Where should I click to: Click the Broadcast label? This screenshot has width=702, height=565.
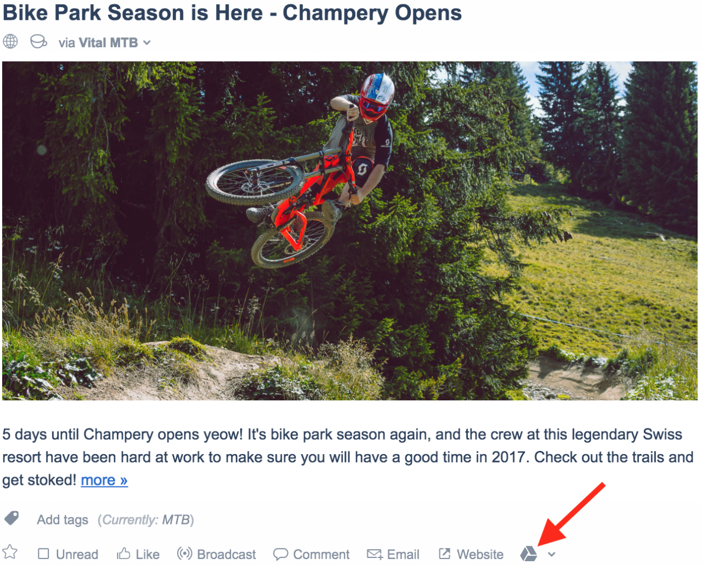point(227,555)
